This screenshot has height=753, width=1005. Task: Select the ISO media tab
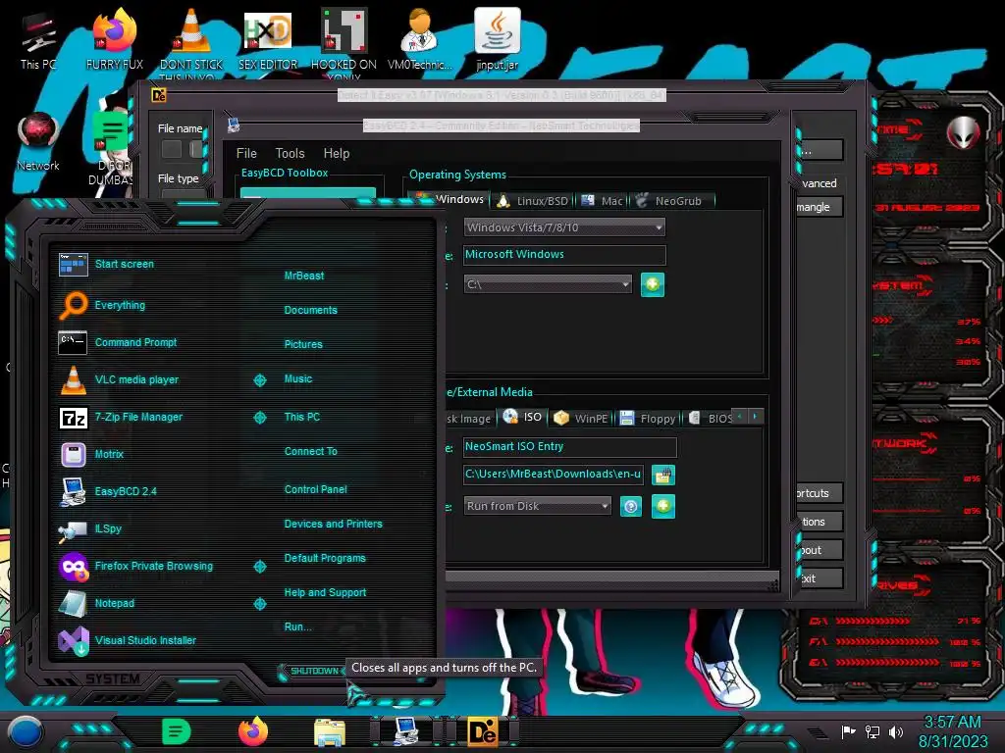click(x=522, y=417)
